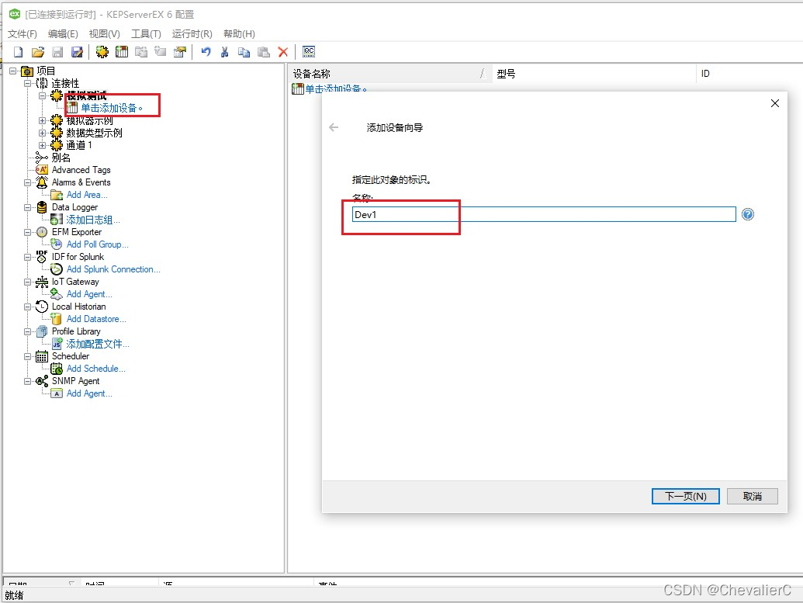This screenshot has height=603, width=803.
Task: Click the New Project toolbar icon
Action: 19,52
